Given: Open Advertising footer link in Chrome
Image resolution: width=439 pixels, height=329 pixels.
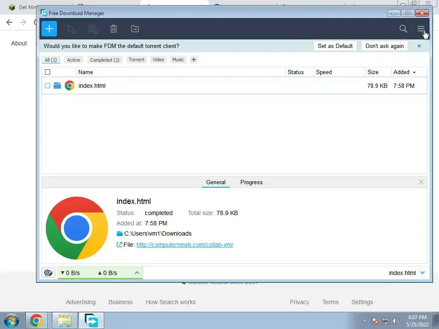Looking at the screenshot, I should click(81, 302).
